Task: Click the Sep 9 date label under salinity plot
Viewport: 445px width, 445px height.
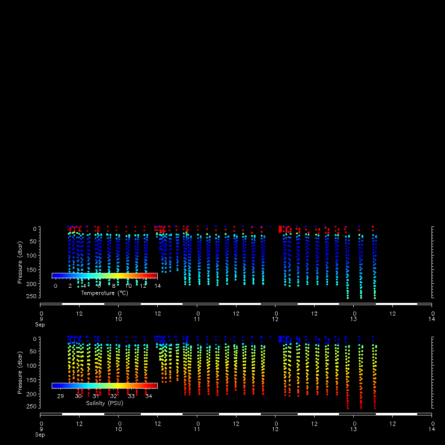Action: coord(40,432)
